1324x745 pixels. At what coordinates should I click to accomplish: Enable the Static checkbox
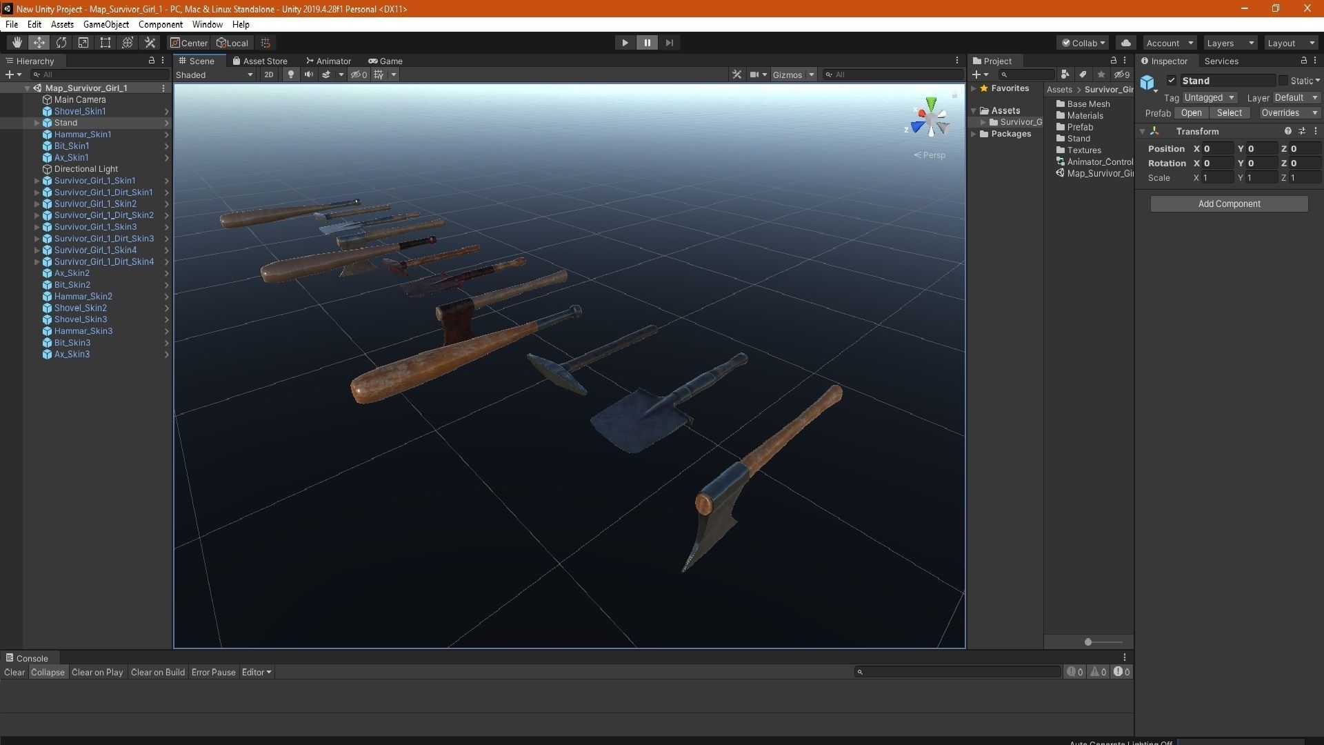click(1283, 81)
